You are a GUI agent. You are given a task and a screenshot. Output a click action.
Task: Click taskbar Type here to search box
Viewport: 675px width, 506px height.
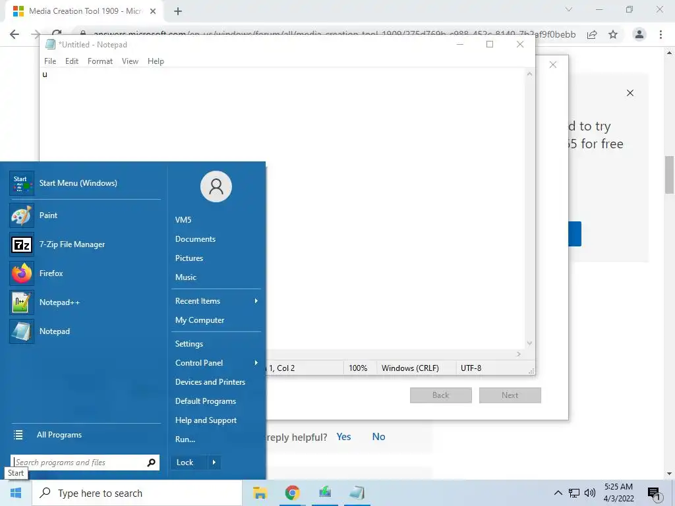(137, 493)
